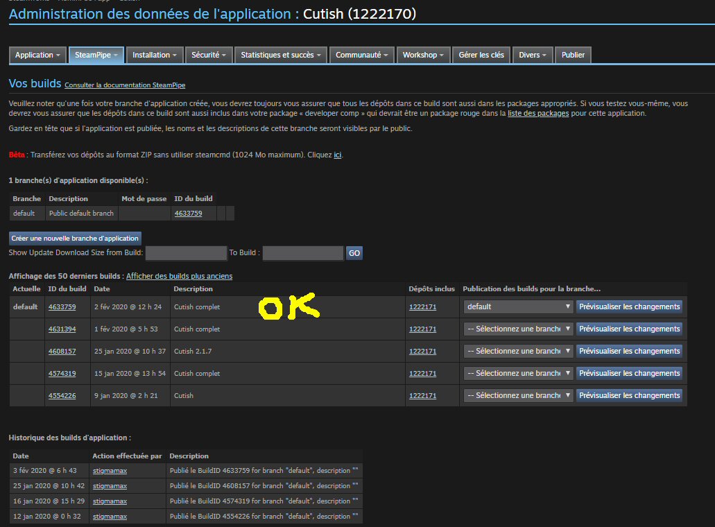Open depot 1222171 for build 4631394
Viewport: 715px width, 527px height.
(x=423, y=329)
